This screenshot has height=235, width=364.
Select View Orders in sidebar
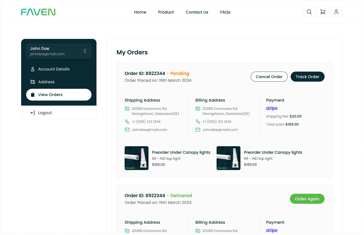59,95
